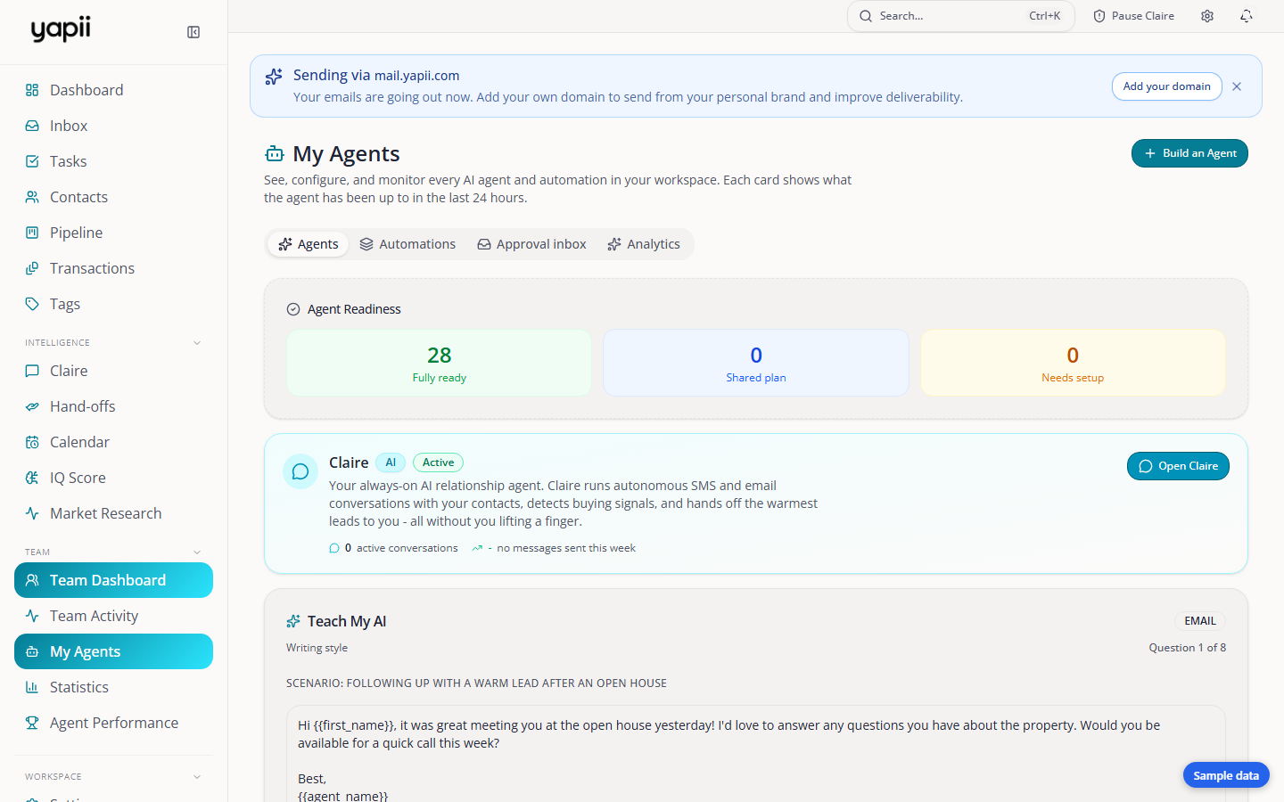Open the Transactions page

click(113, 268)
